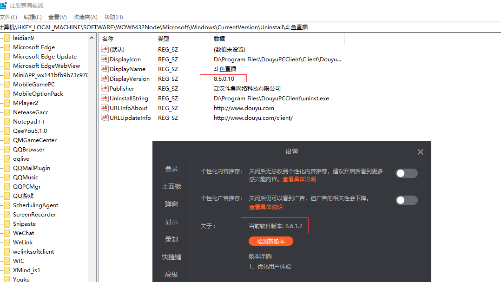
Task: Open the 编辑(E) menu
Action: coord(33,17)
